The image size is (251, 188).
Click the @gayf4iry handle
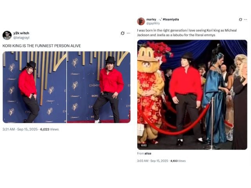[153, 23]
